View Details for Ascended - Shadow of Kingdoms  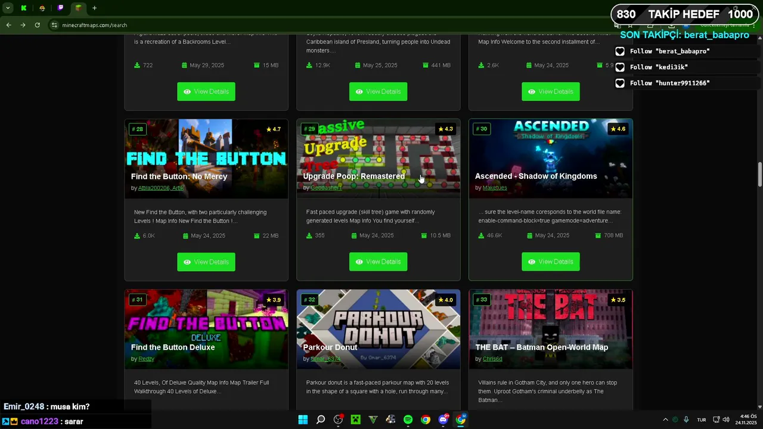tap(551, 262)
